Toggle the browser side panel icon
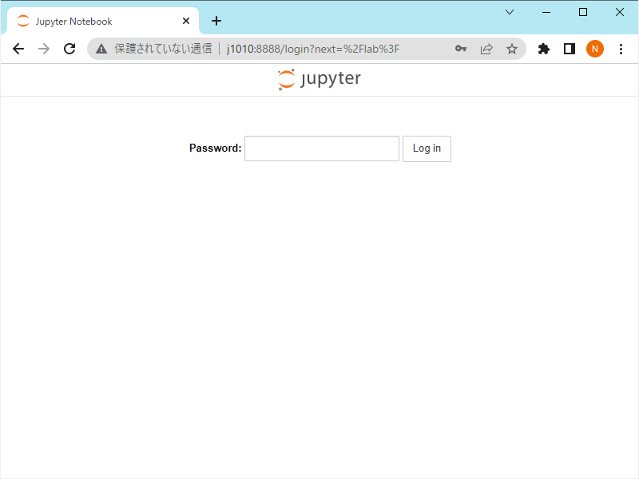 click(x=570, y=49)
